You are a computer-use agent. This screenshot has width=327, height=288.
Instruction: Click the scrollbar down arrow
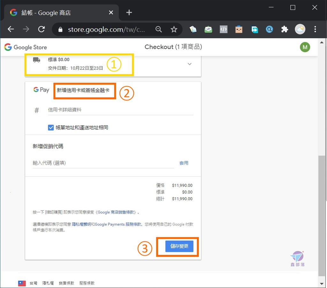point(322,284)
